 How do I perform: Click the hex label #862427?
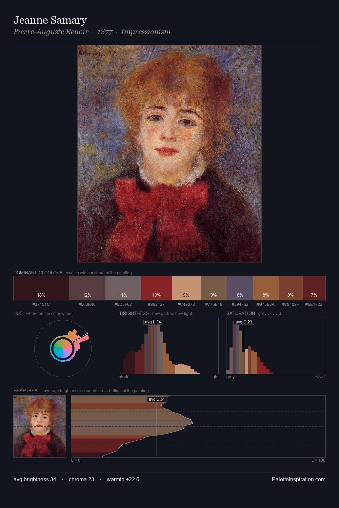[x=156, y=304]
